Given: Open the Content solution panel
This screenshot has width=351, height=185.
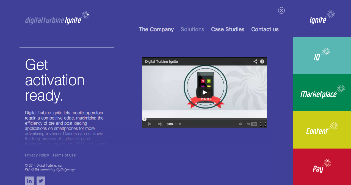Looking at the screenshot, I should pos(322,130).
